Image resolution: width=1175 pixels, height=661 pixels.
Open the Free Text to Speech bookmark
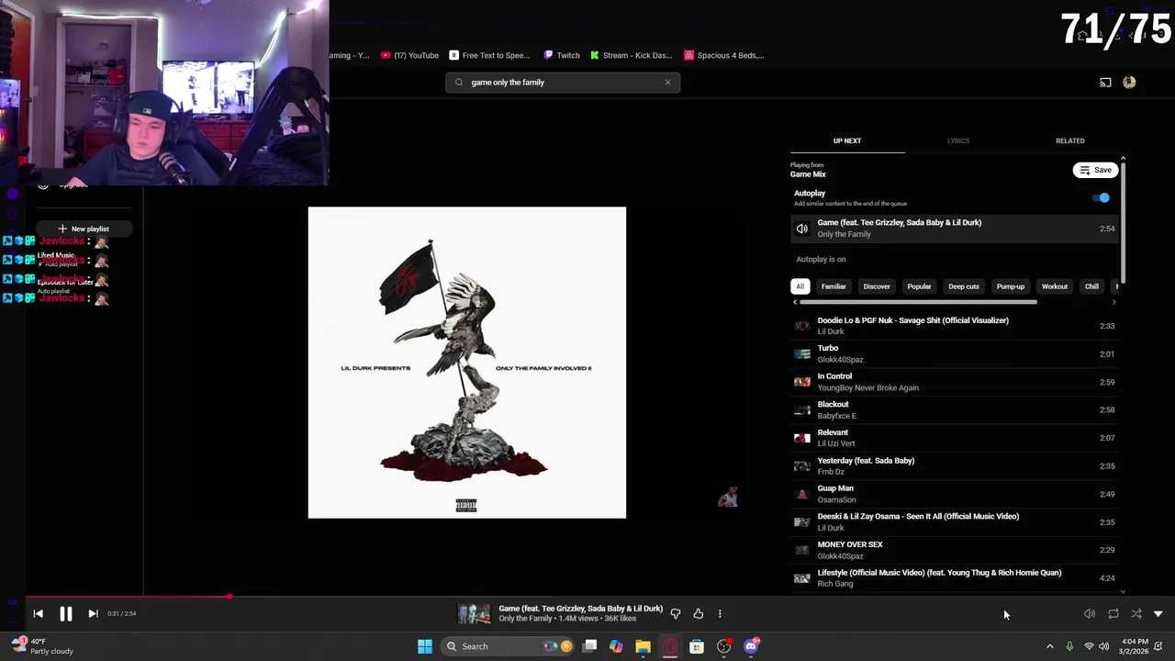489,55
